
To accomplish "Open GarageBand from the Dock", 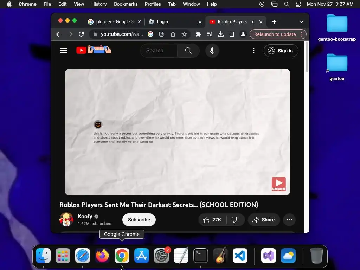I will pos(220,255).
